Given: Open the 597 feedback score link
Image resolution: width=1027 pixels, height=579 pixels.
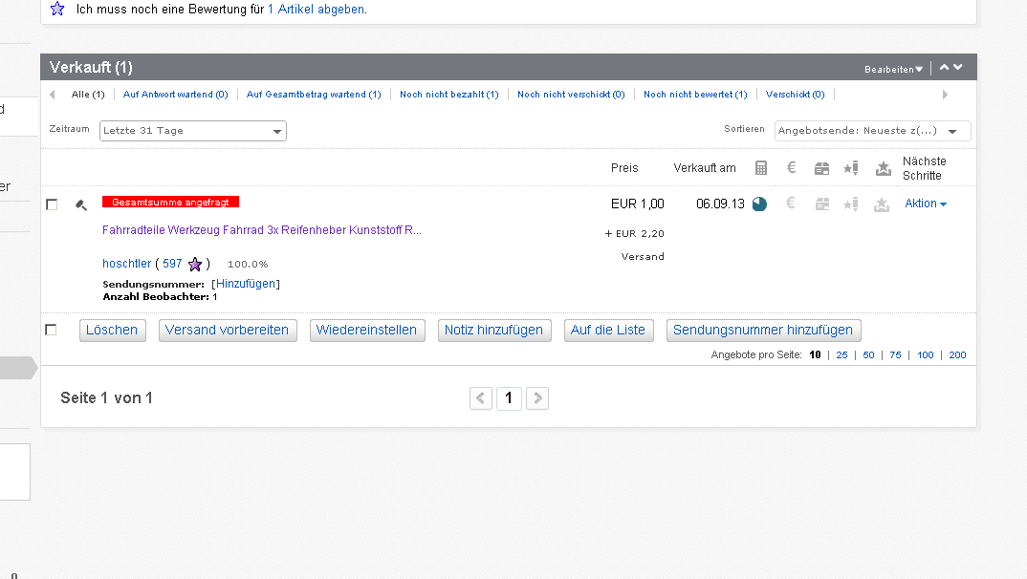Looking at the screenshot, I should pyautogui.click(x=172, y=264).
